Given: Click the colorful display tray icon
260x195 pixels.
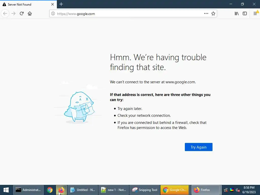Looking at the screenshot, I should [232, 190].
